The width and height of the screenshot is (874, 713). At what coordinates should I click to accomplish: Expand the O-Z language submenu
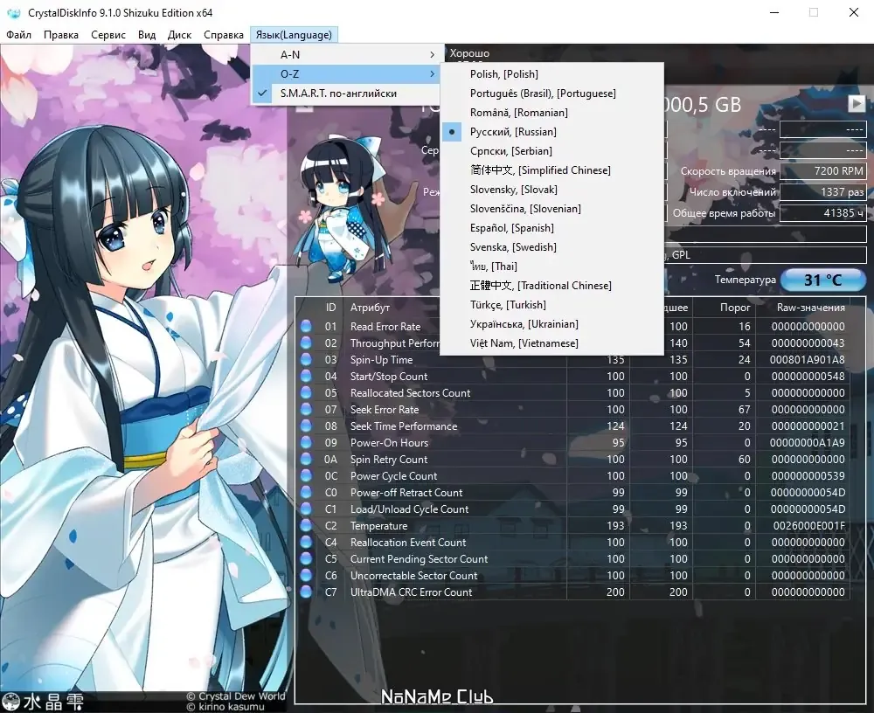[345, 73]
